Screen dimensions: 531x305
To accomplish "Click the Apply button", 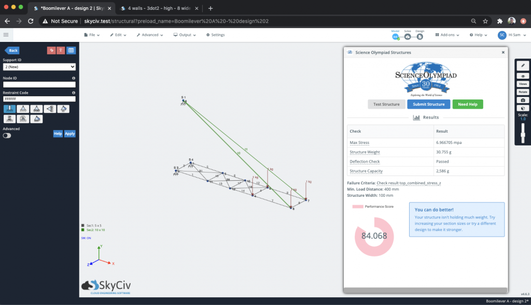I will coord(70,134).
